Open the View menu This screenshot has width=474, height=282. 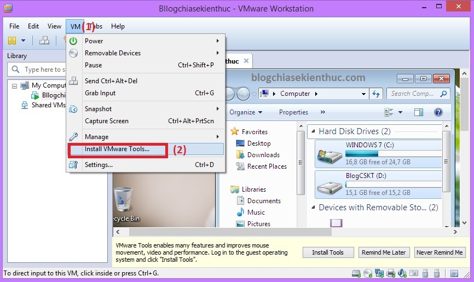tap(54, 26)
